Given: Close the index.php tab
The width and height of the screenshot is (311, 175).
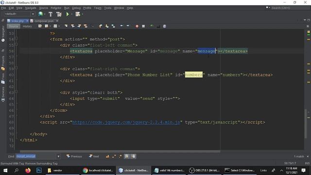Looking at the screenshot, I should point(27,20).
